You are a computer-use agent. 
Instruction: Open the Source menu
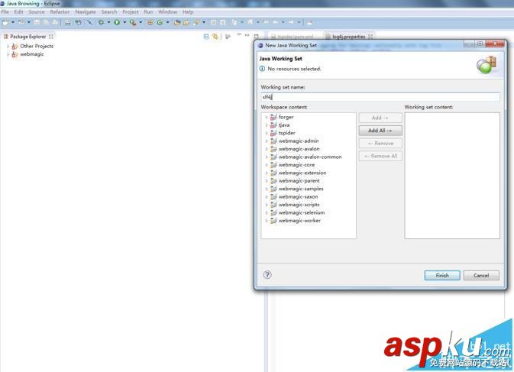click(x=37, y=11)
